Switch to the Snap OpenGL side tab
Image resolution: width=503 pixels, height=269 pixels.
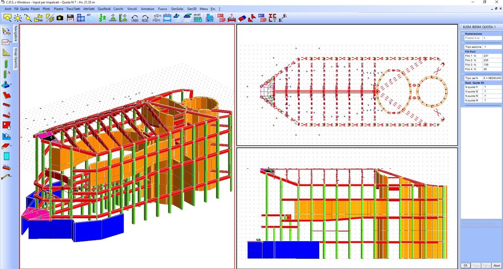(16, 59)
